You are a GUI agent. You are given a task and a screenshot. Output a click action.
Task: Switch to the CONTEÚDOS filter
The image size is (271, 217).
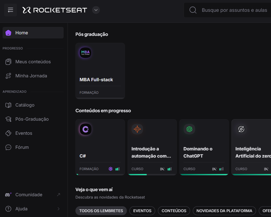click(x=174, y=211)
